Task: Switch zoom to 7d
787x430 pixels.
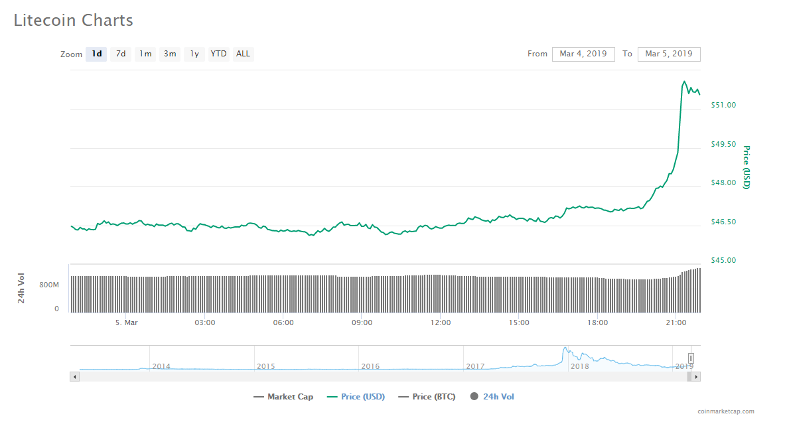Action: click(x=121, y=54)
